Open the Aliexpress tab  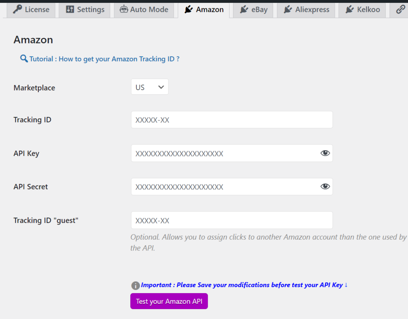(x=306, y=10)
